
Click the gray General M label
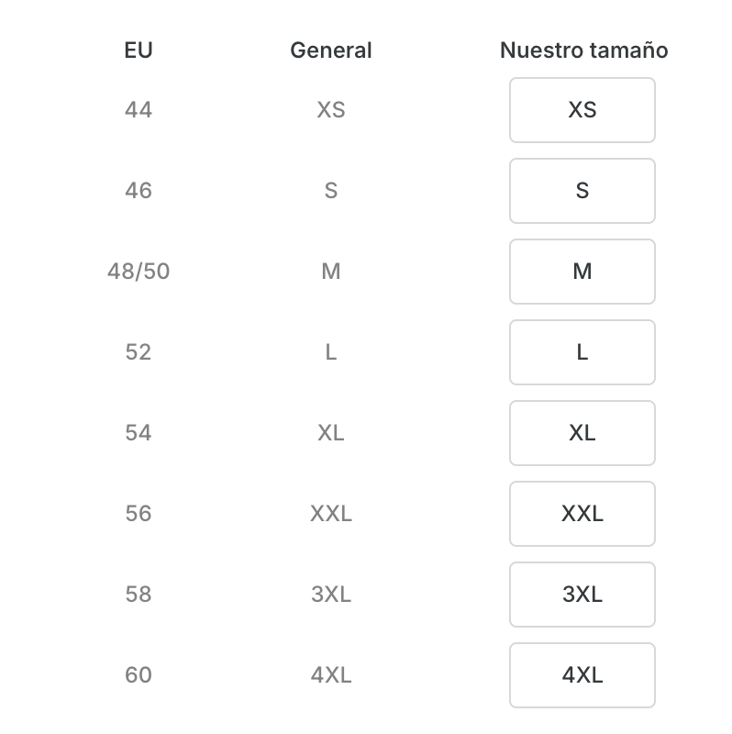click(331, 272)
